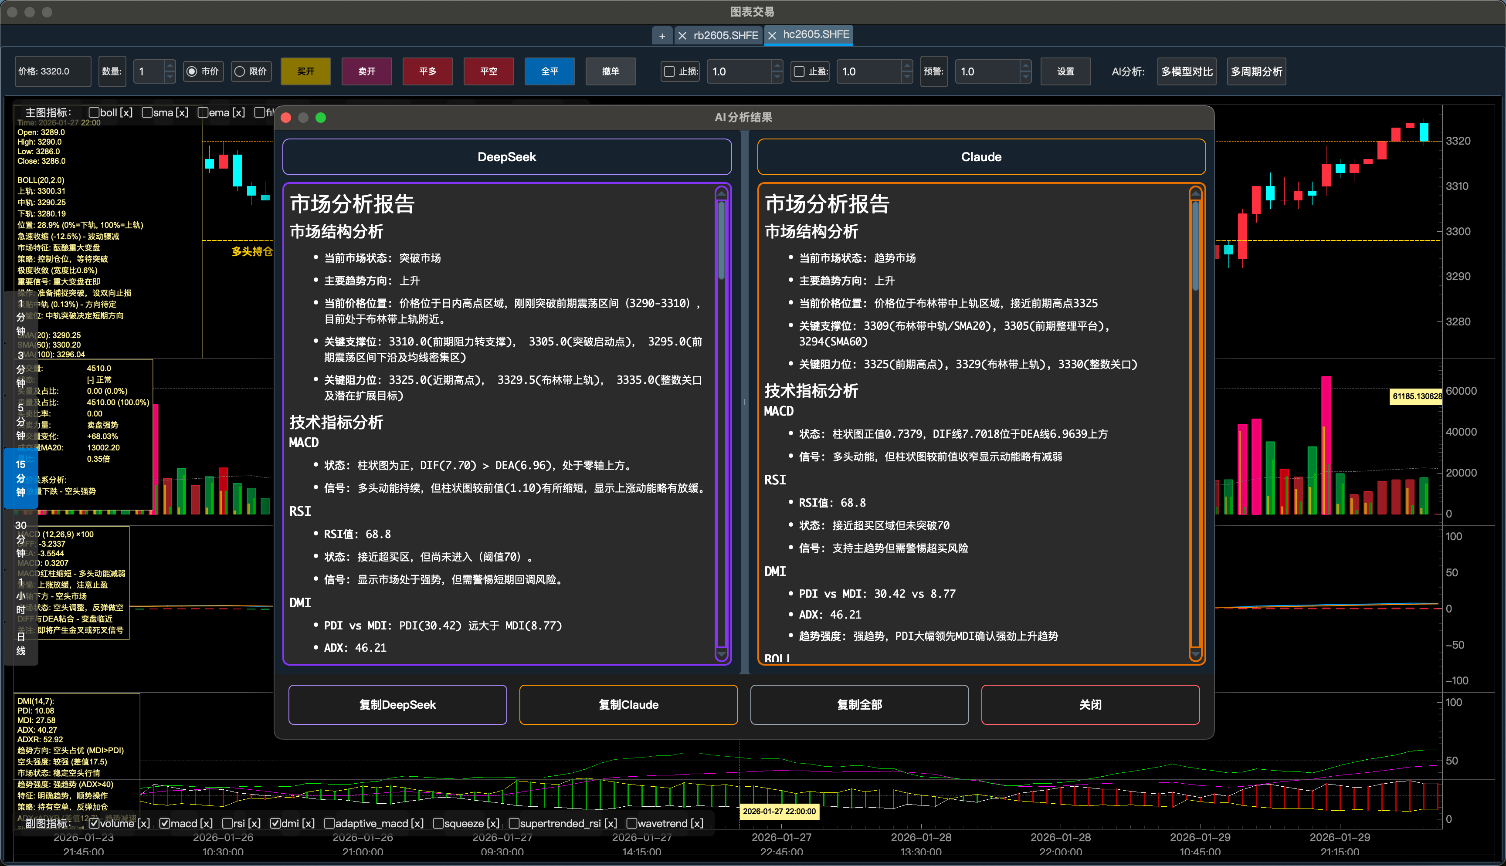Viewport: 1506px width, 866px height.
Task: Check the squeeze sub-chart indicator
Action: coord(438,823)
